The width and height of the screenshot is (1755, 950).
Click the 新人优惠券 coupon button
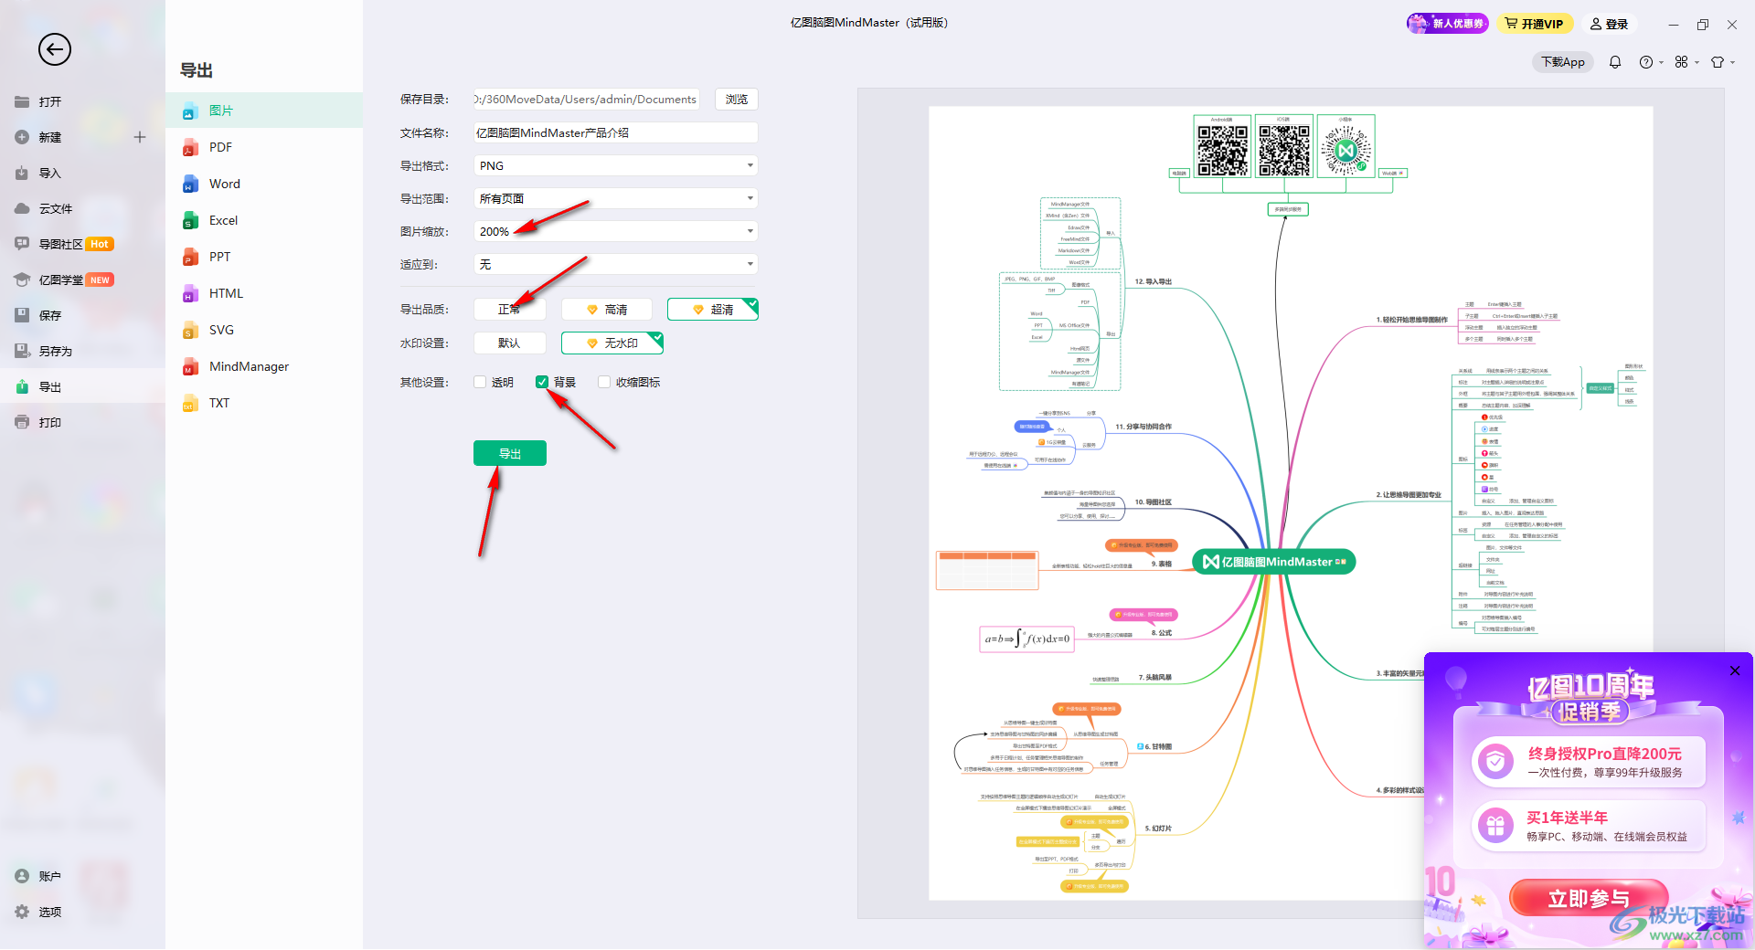(1448, 24)
